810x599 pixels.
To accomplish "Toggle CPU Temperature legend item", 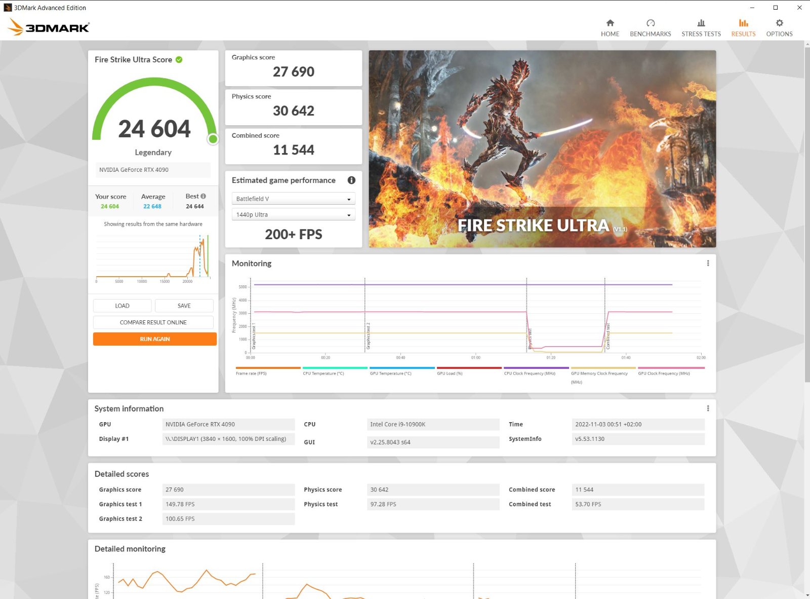I will pos(335,371).
